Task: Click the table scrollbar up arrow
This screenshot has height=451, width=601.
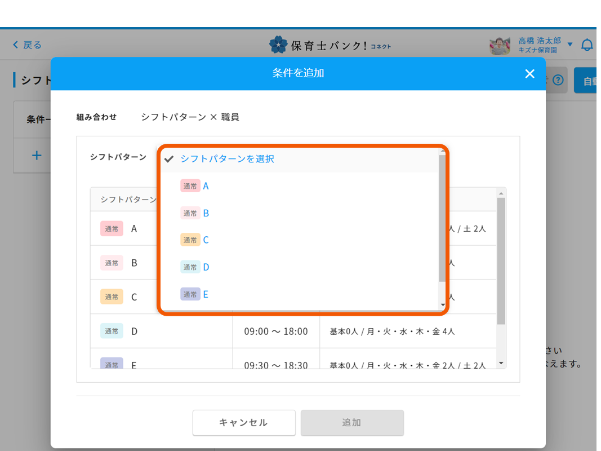Action: coord(501,193)
